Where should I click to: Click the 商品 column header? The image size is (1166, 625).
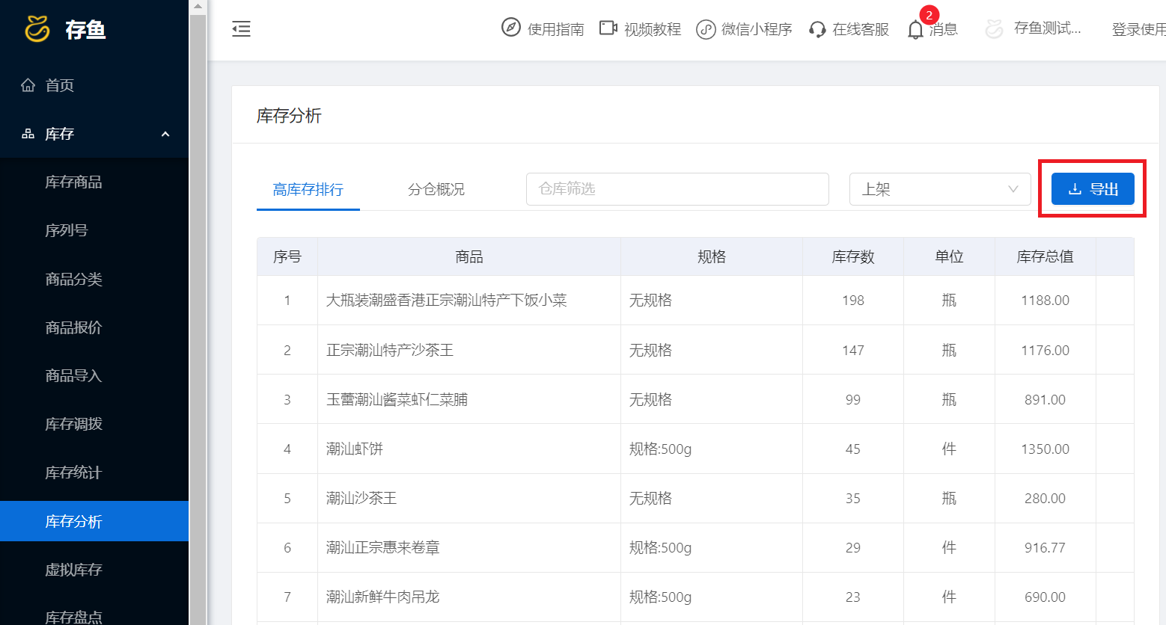(469, 257)
